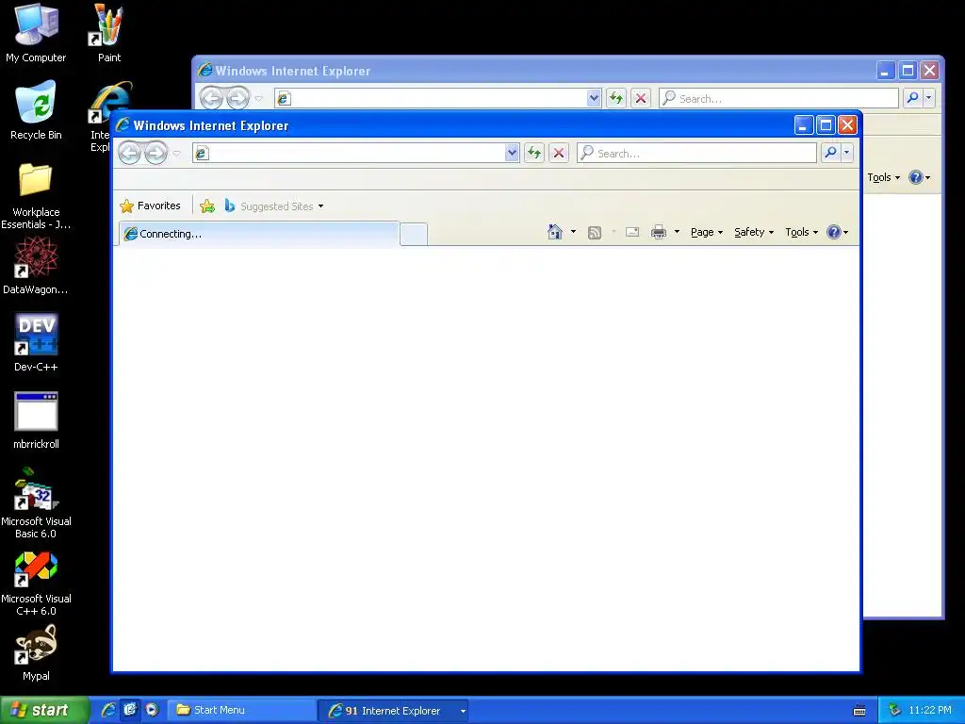The image size is (965, 724).
Task: Open the Favorites center button
Action: coord(150,206)
